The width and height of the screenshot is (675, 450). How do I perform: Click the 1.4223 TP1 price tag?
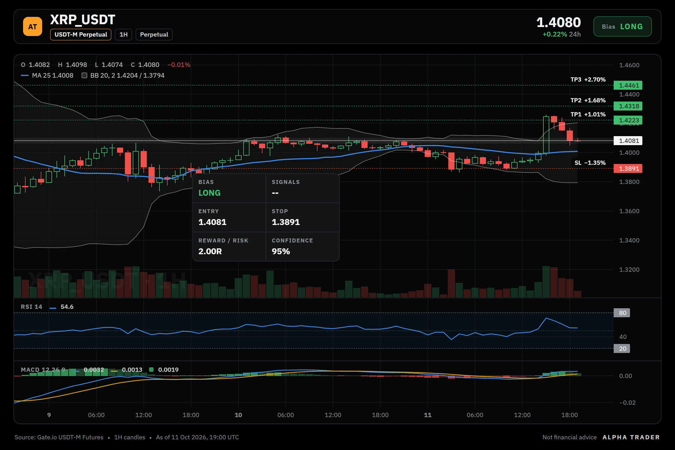click(628, 120)
